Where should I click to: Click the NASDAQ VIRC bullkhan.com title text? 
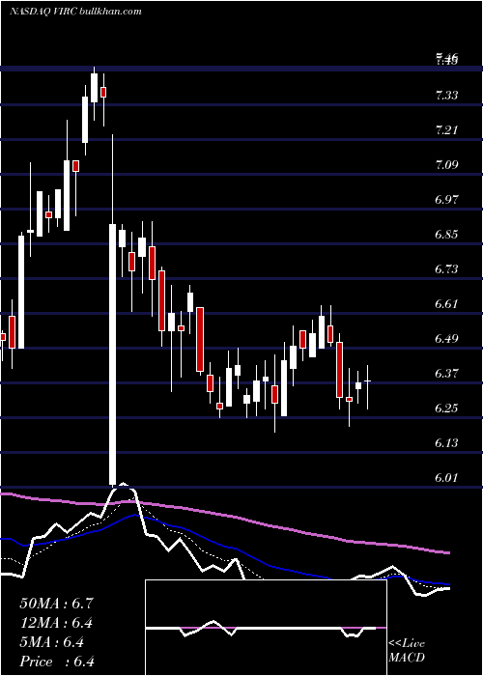click(75, 11)
